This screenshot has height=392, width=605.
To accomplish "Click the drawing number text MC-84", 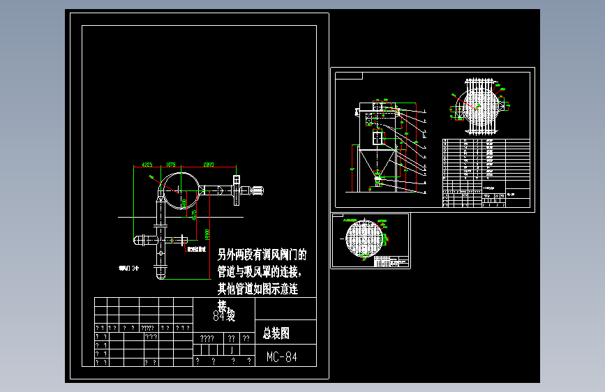I will point(282,357).
